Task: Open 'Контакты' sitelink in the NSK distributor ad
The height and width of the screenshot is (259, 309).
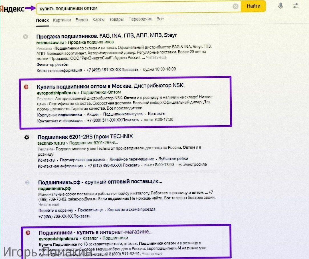Action: coord(156,114)
